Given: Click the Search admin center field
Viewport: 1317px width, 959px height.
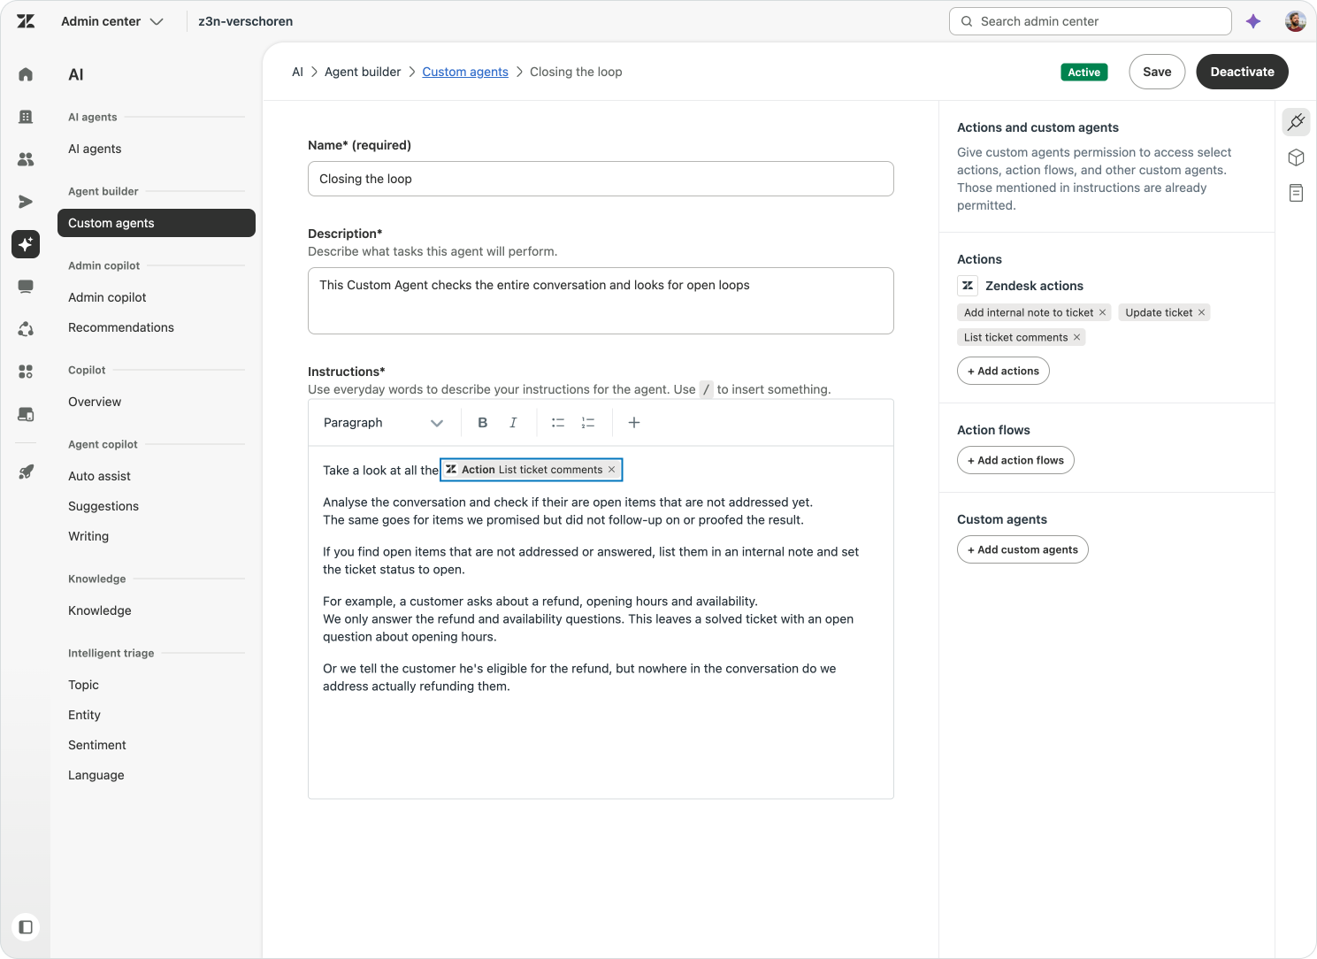Looking at the screenshot, I should tap(1090, 21).
